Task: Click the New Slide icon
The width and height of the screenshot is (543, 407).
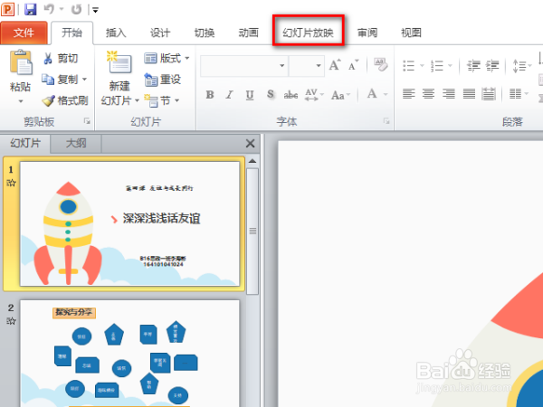Action: [119, 62]
